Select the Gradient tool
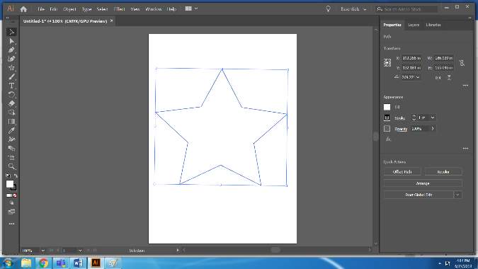The width and height of the screenshot is (478, 269). click(x=11, y=122)
